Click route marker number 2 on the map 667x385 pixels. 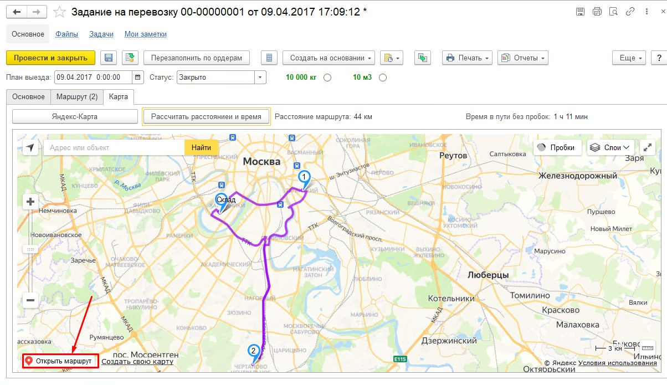click(x=254, y=352)
